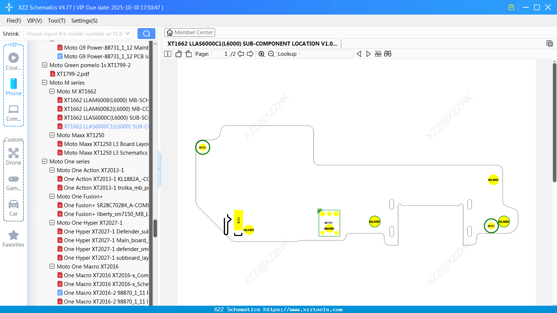Collapse the Moto One Fusion+ node

[52, 196]
